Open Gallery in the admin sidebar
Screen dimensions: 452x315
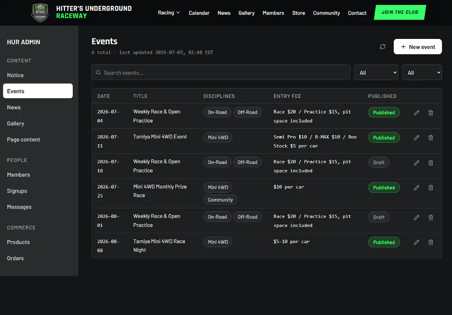click(x=38, y=123)
